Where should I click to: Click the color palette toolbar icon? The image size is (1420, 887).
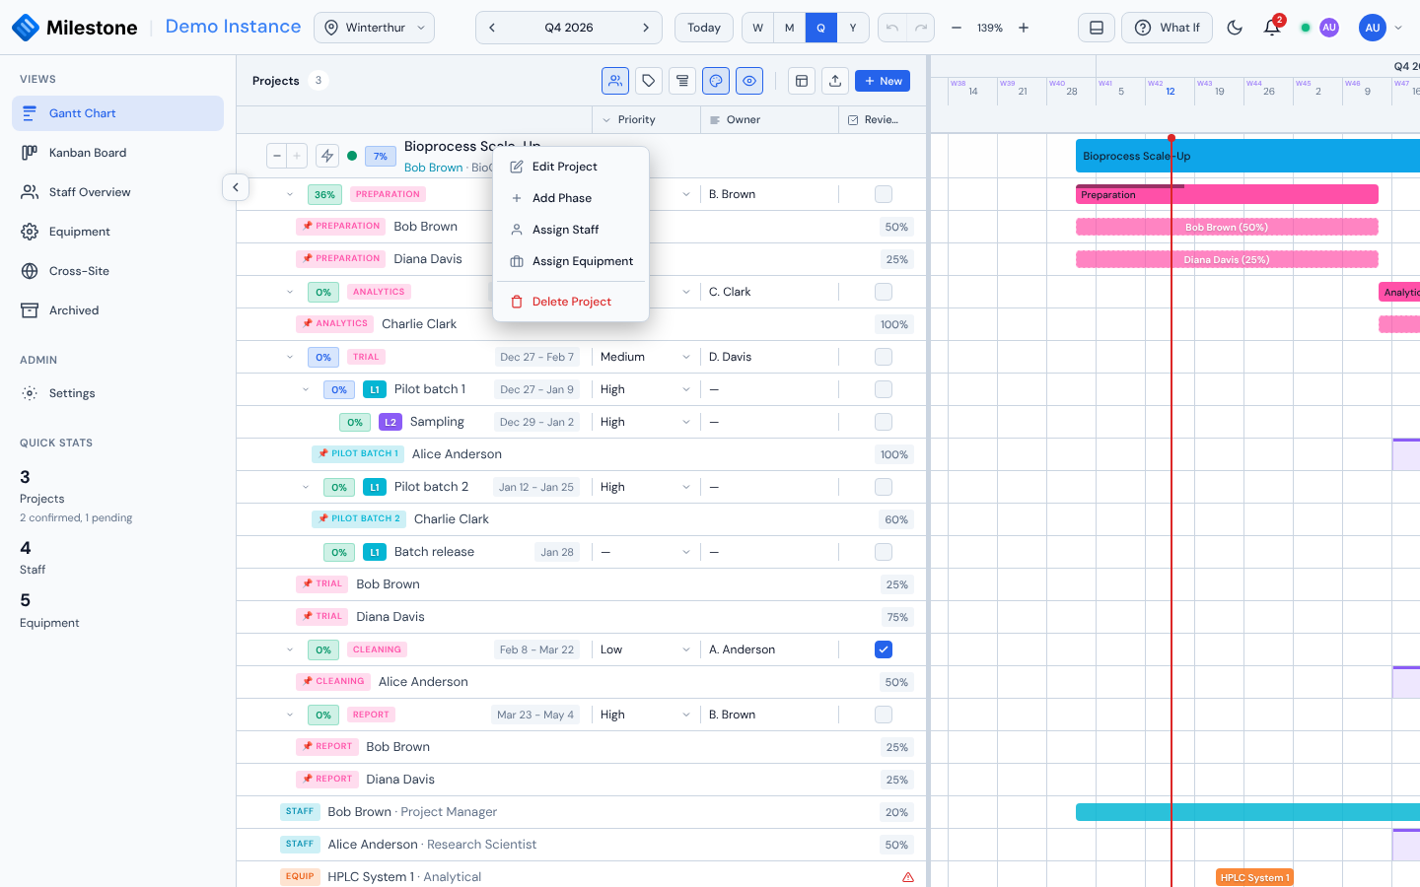click(716, 81)
